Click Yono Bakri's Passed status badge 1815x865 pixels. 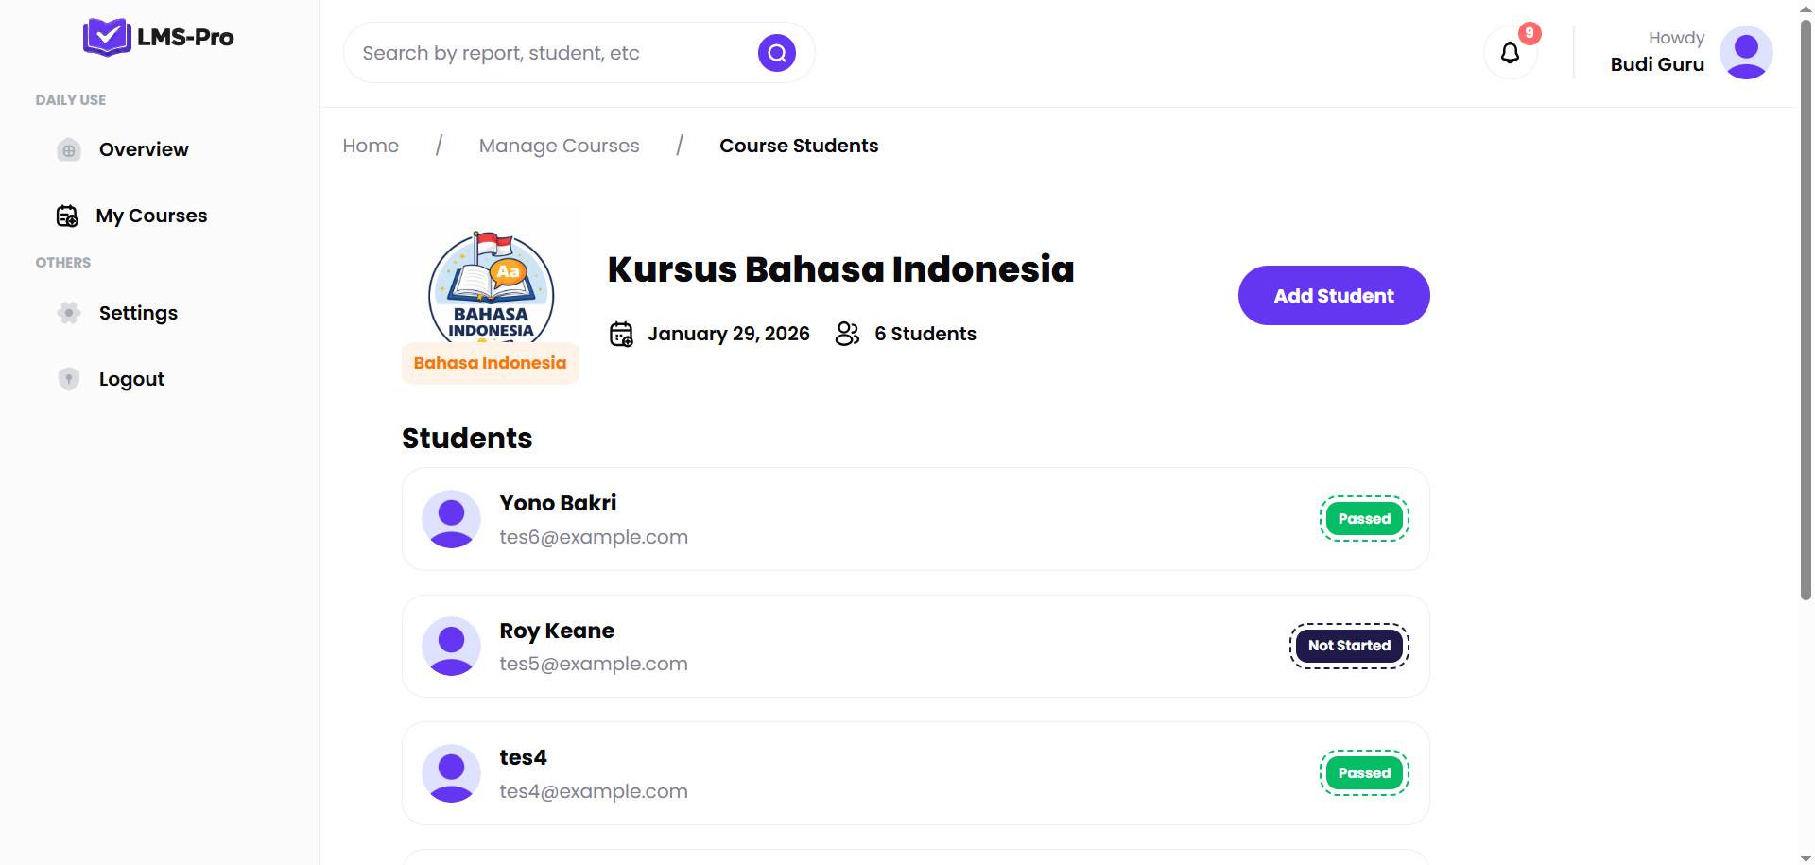click(x=1364, y=519)
